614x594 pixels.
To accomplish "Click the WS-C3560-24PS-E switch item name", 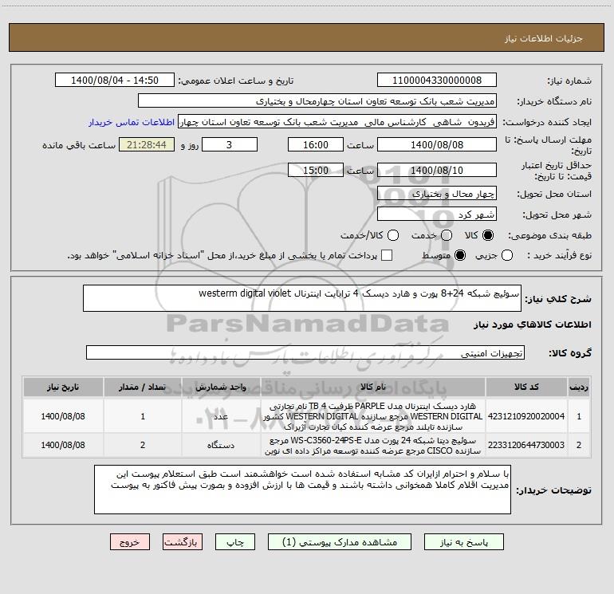I will pos(373,446).
